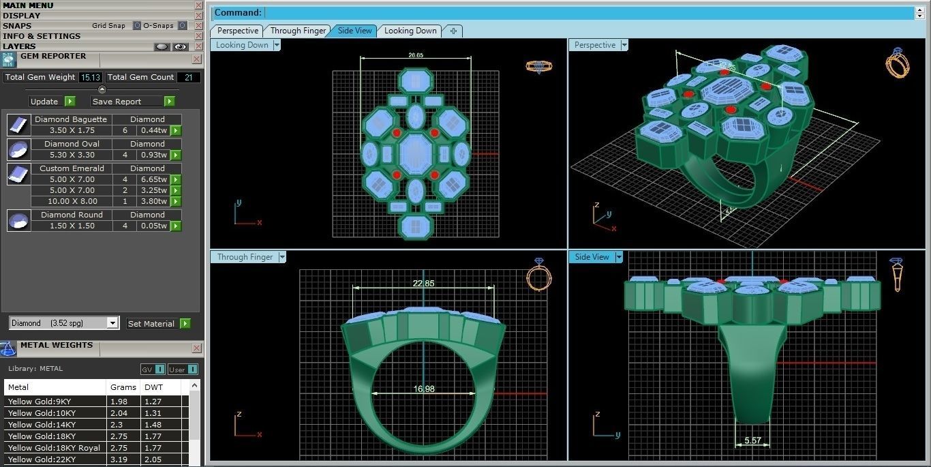
Task: Click the Update button
Action: [x=45, y=102]
